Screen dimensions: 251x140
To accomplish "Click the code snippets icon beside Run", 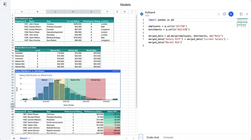I will 224,14.
